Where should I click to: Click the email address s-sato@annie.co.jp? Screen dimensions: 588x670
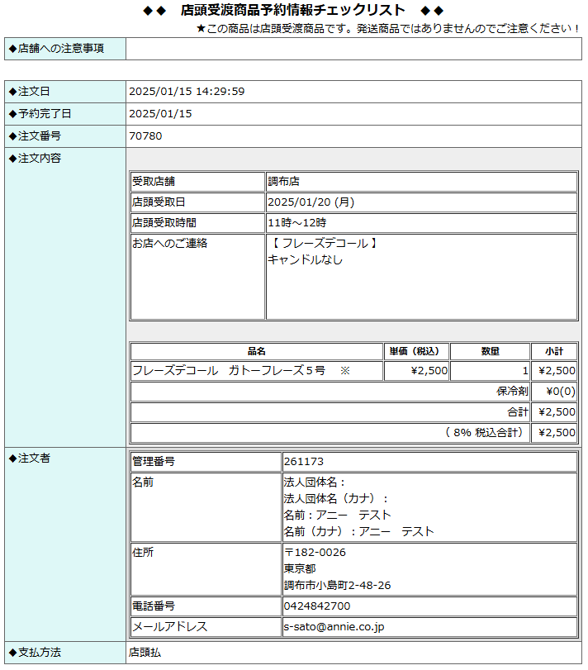click(334, 627)
